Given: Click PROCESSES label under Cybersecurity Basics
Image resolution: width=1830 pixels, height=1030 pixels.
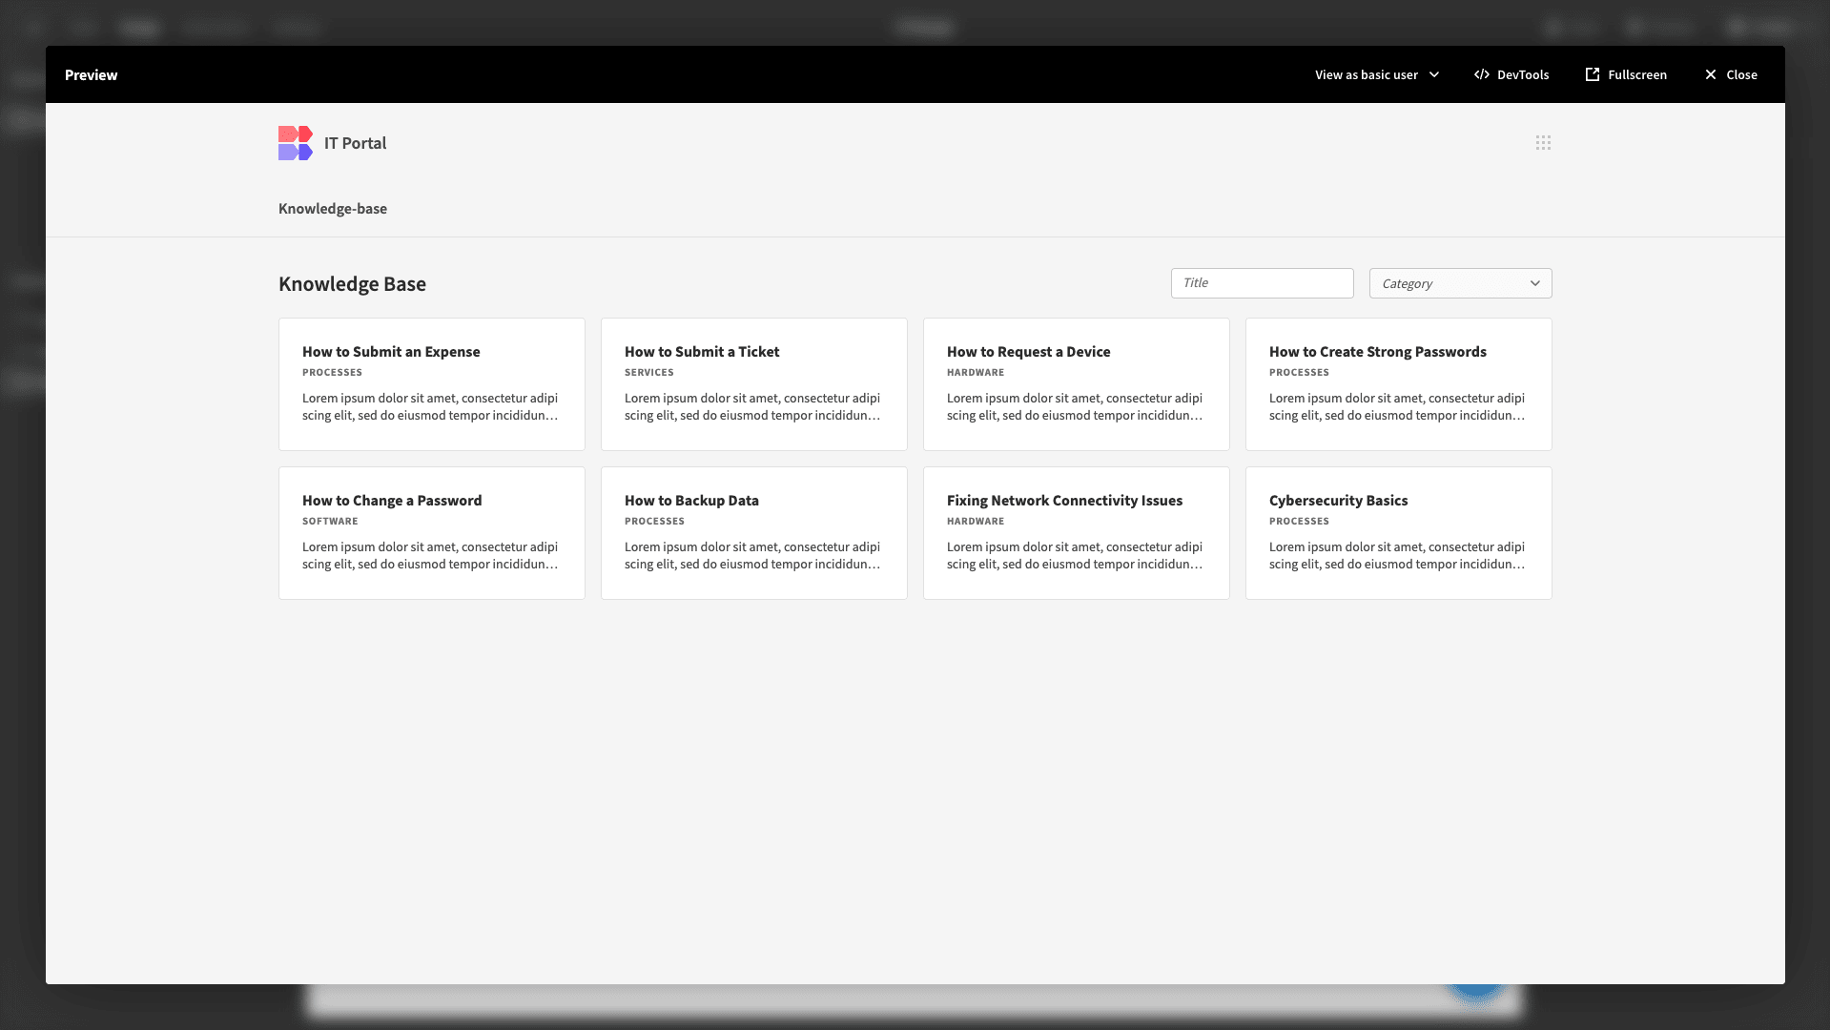Looking at the screenshot, I should point(1299,522).
